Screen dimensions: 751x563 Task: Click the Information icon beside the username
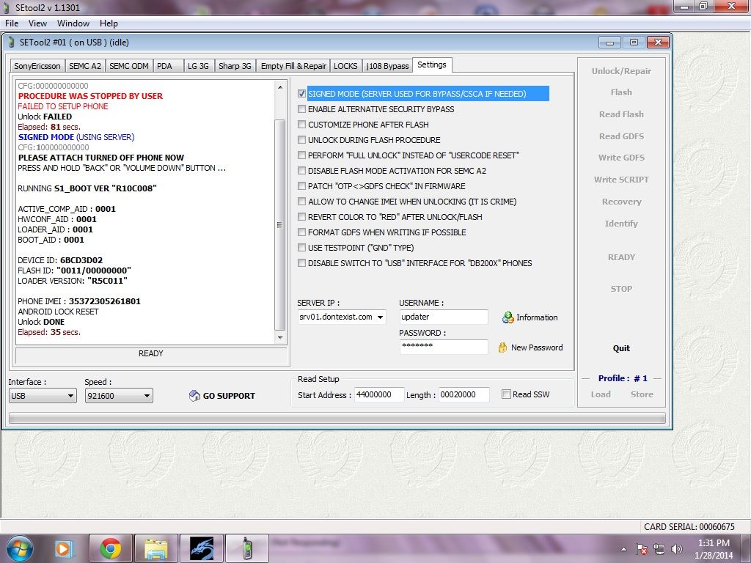[x=508, y=317]
